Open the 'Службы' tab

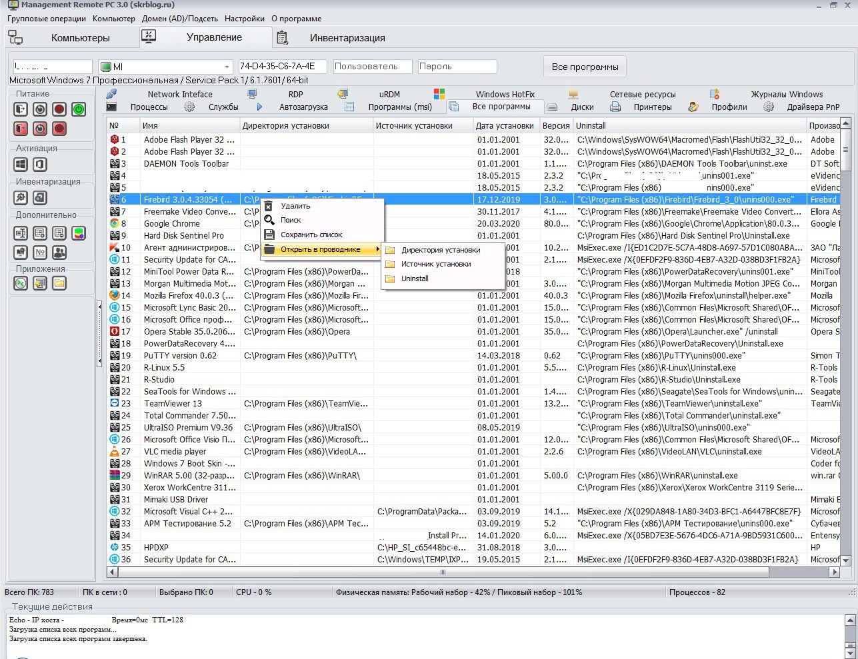215,107
